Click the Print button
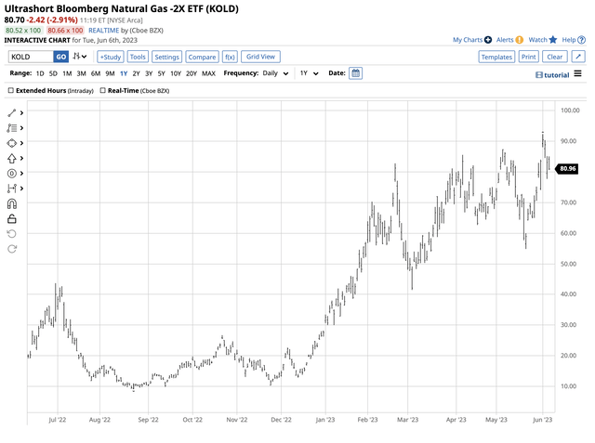The width and height of the screenshot is (595, 443). [x=529, y=57]
